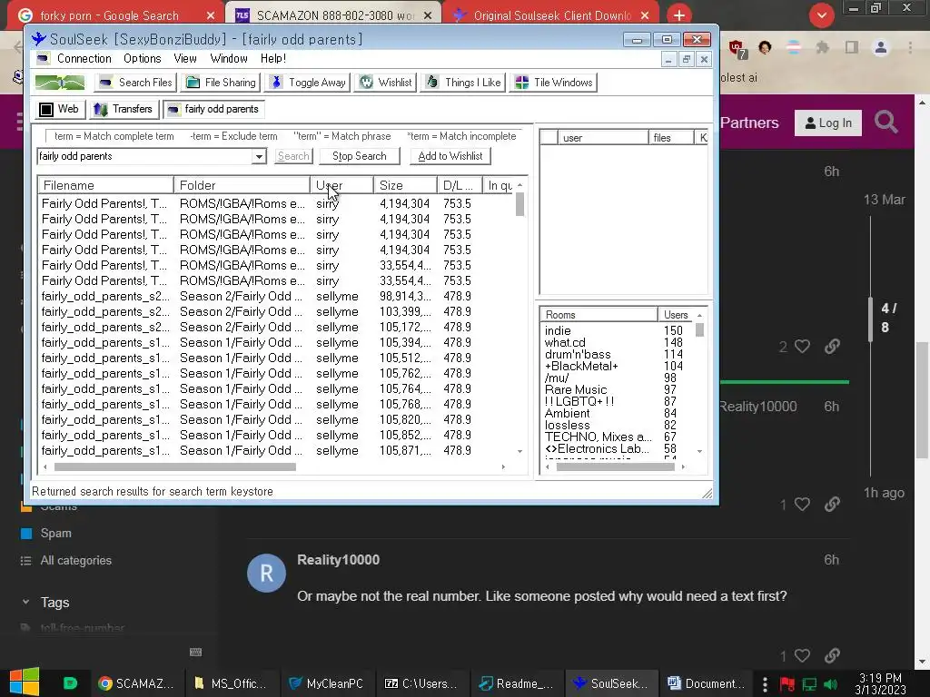This screenshot has width=930, height=697.
Task: Open Things I Like
Action: pyautogui.click(x=463, y=83)
